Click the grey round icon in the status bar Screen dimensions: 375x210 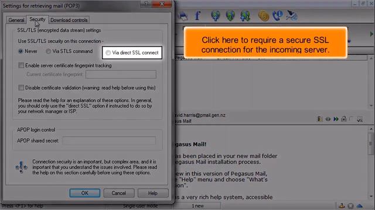click(351, 206)
